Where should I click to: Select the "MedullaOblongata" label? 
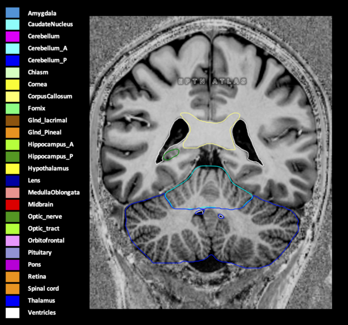54,193
